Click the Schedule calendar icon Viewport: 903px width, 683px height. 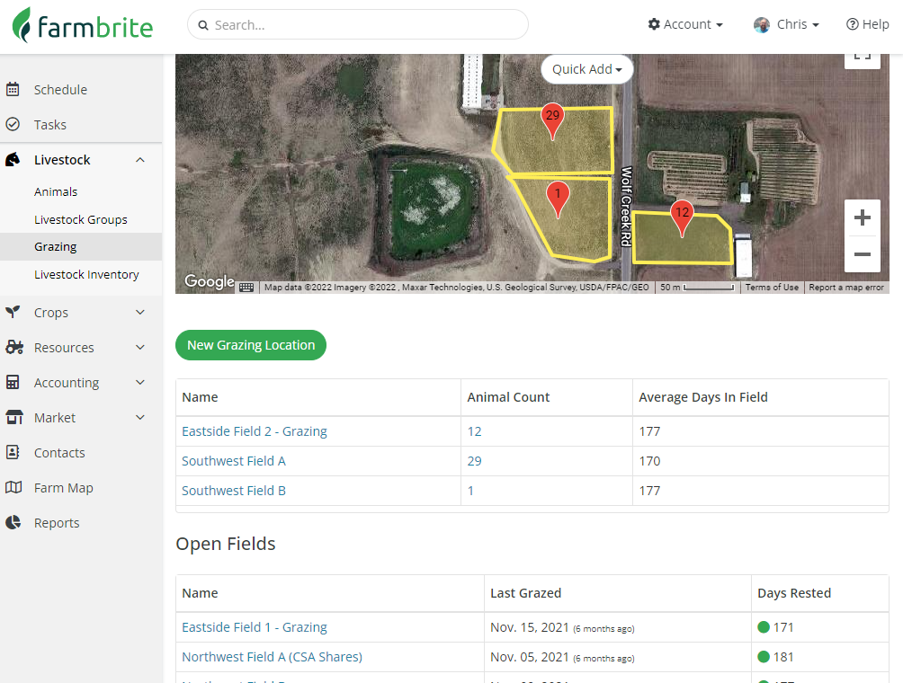(x=13, y=89)
